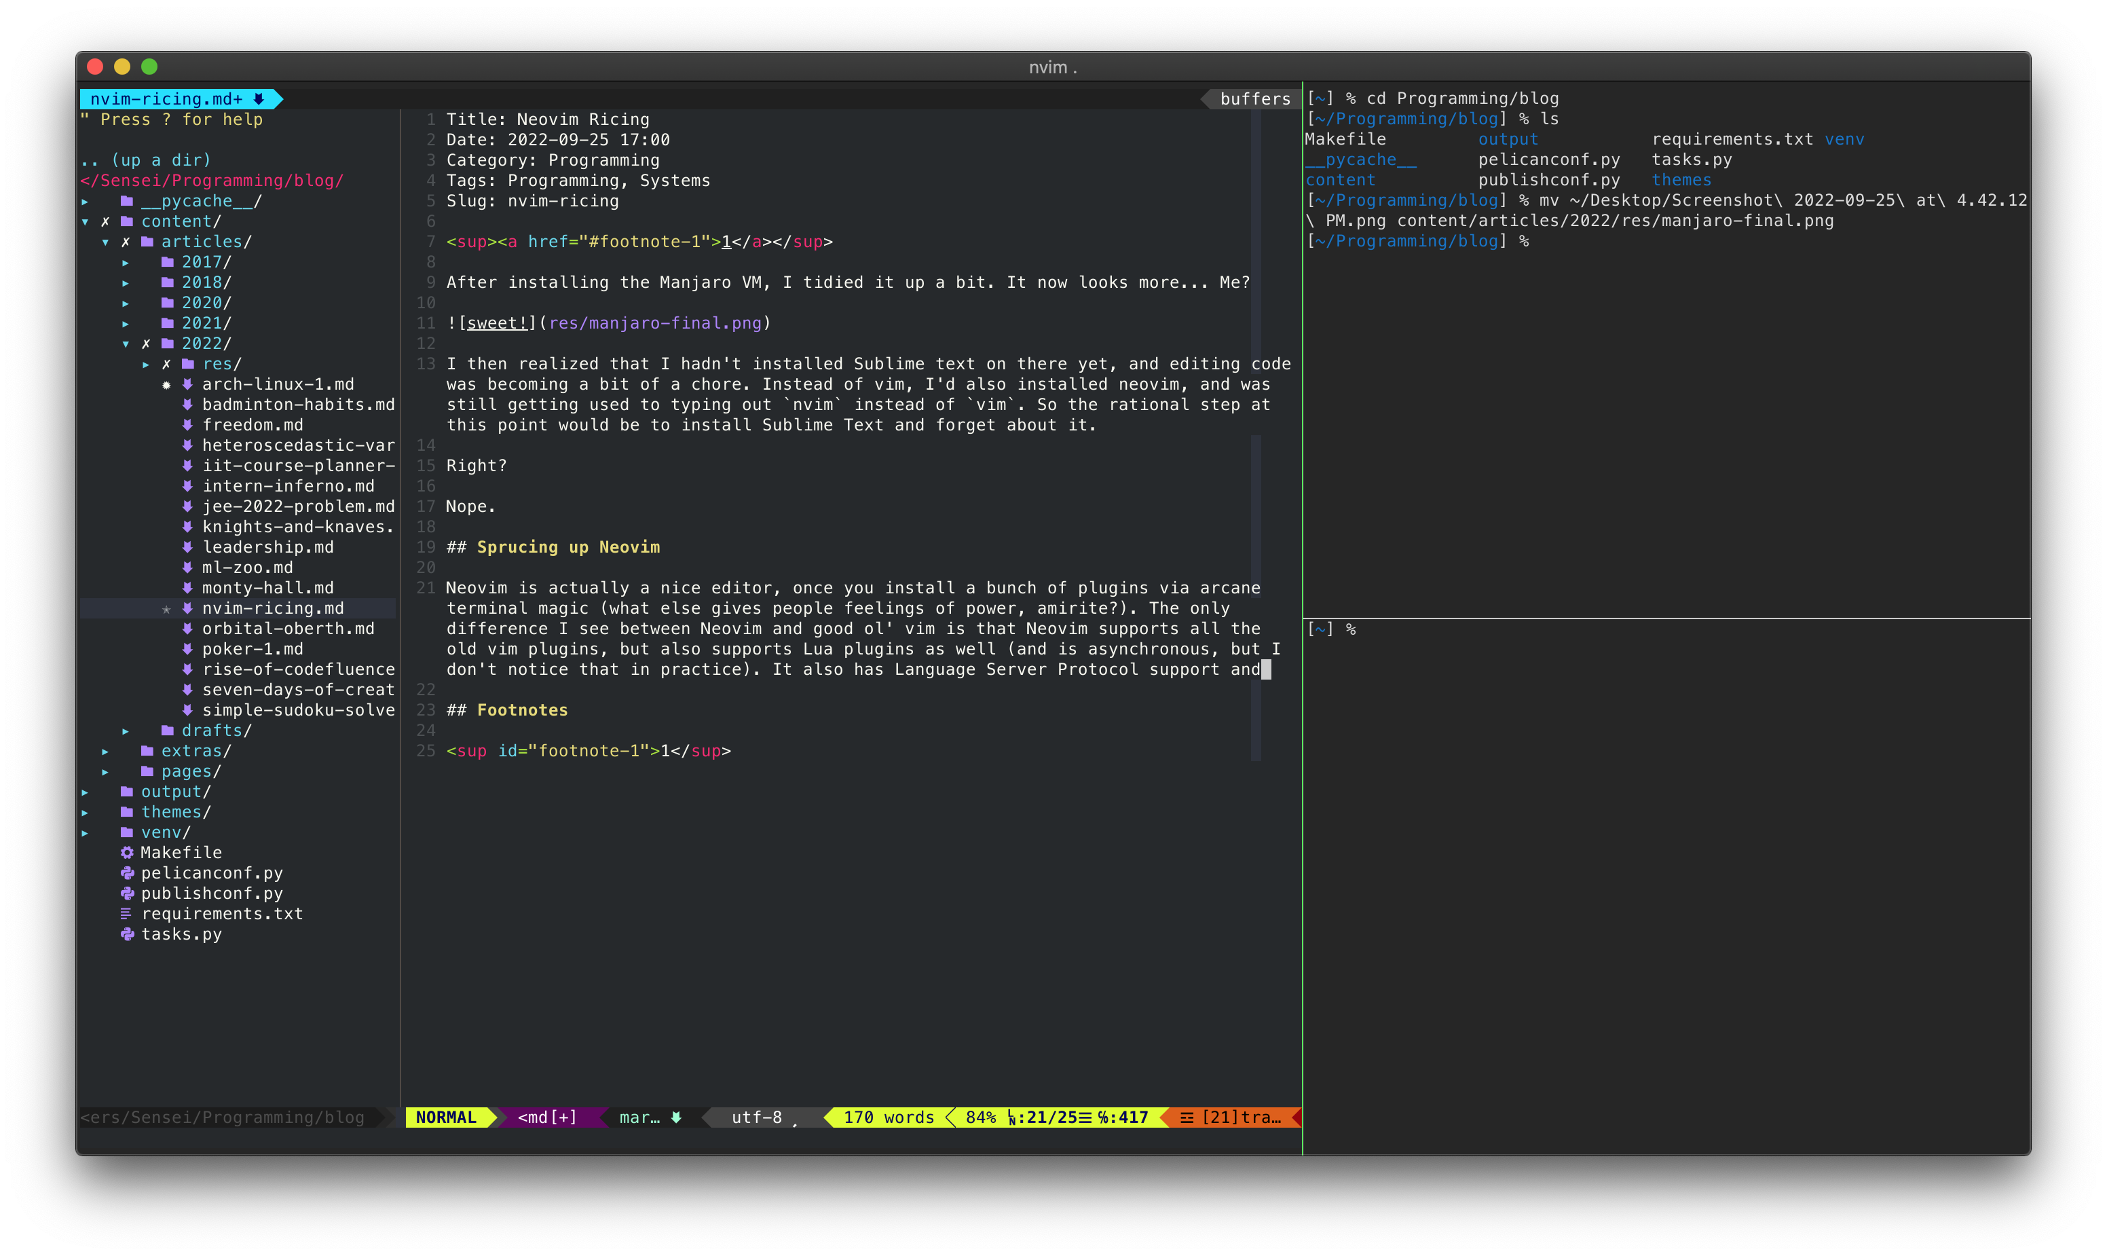Click the 'Footnotes' heading on line 23
Viewport: 2107px width, 1256px height.
point(522,710)
